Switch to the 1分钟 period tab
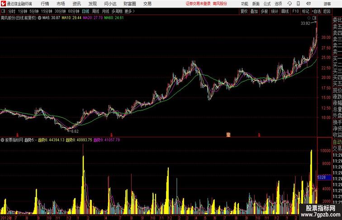This screenshot has height=220, width=342. pos(23,11)
